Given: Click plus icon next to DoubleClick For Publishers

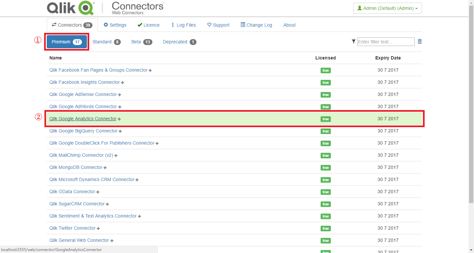Looking at the screenshot, I should tap(157, 144).
